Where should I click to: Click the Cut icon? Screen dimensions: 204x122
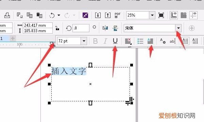pyautogui.click(x=20, y=15)
